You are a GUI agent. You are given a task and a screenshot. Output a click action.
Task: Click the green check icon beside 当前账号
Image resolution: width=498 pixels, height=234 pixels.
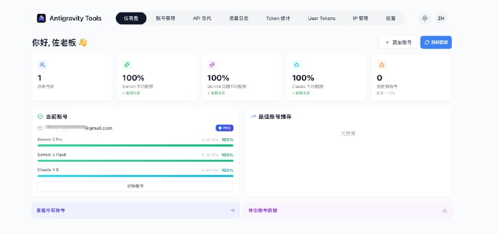tap(40, 116)
